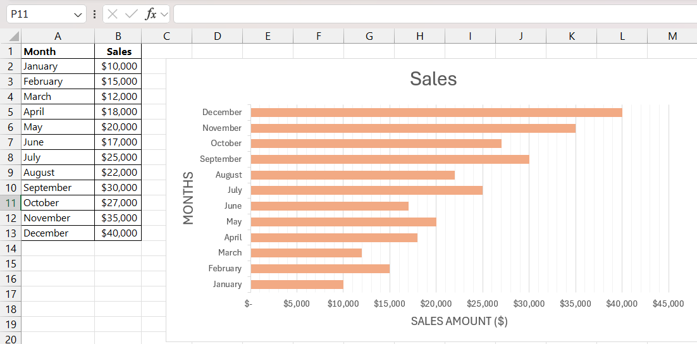Viewport: 697px width, 344px height.
Task: Click the July bar in the chart
Action: [367, 190]
